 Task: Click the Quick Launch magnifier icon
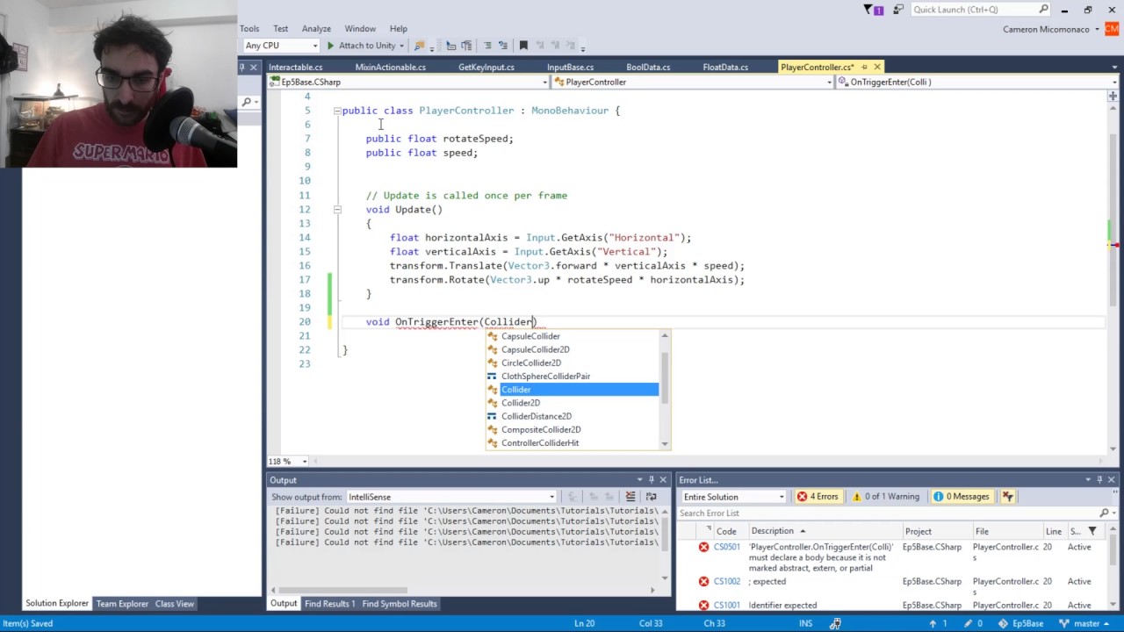click(1044, 10)
